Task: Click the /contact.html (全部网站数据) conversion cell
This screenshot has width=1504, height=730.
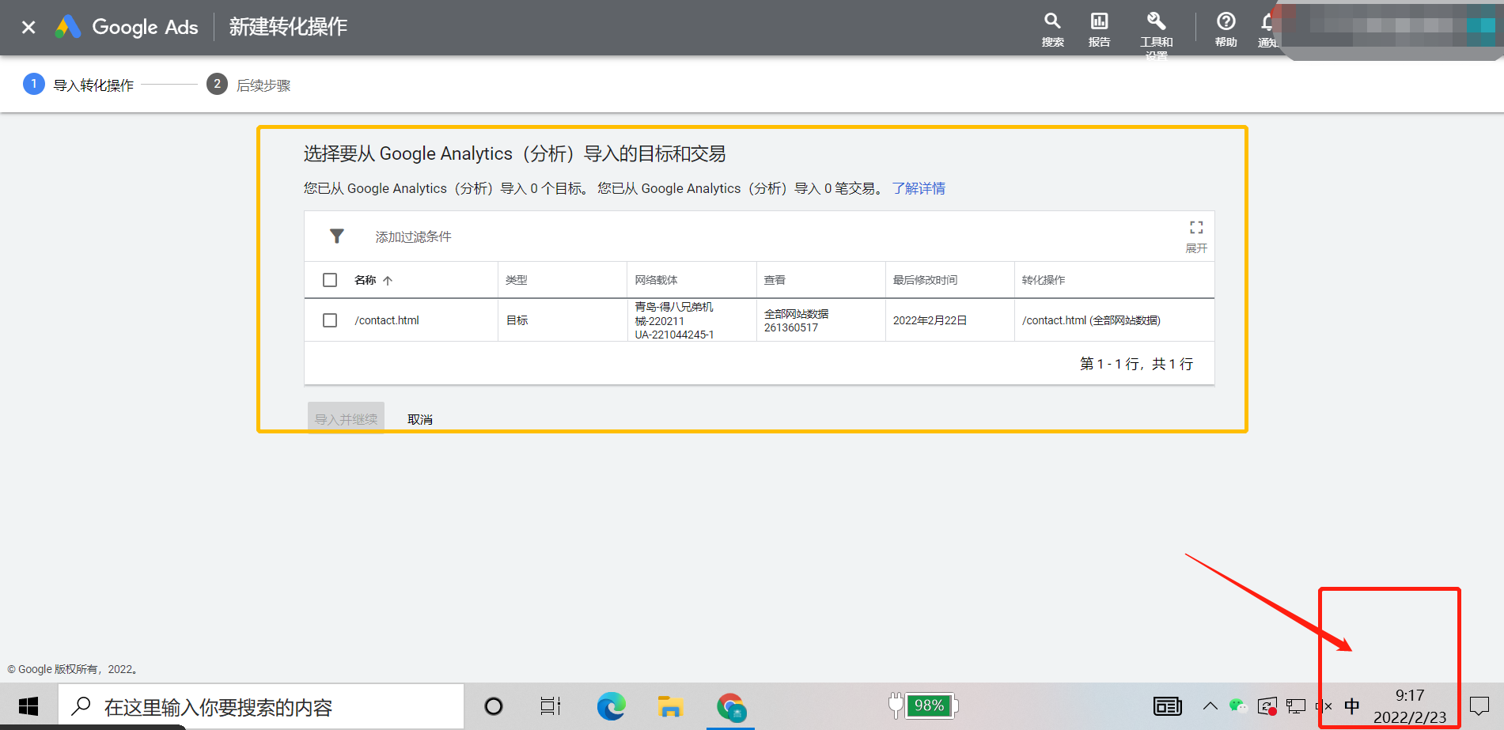Action: 1091,320
